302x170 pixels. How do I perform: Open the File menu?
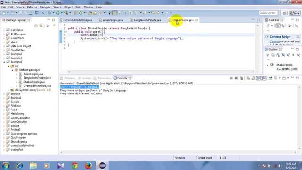[3, 7]
